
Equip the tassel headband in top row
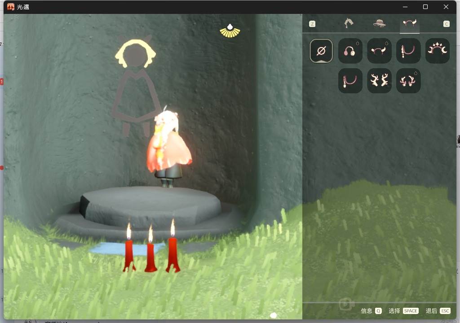click(x=408, y=51)
